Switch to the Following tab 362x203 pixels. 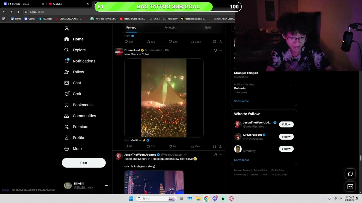click(171, 28)
